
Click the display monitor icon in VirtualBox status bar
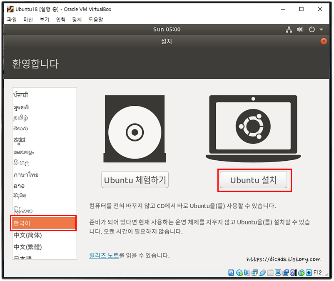coord(278,273)
